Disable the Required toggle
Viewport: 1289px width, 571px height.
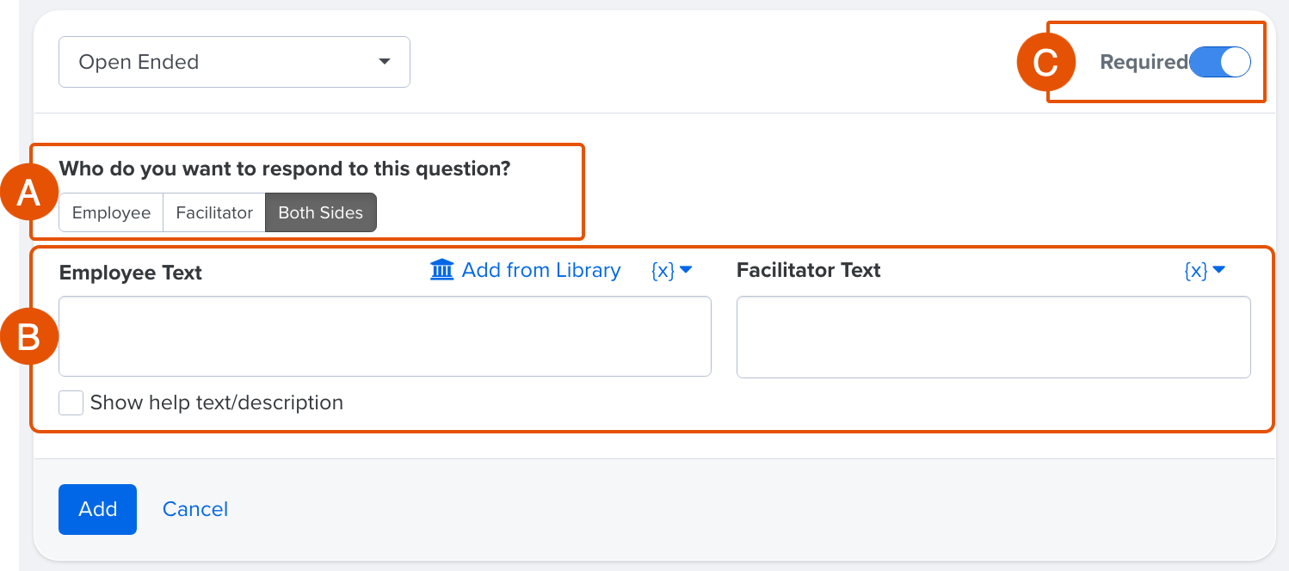tap(1219, 61)
